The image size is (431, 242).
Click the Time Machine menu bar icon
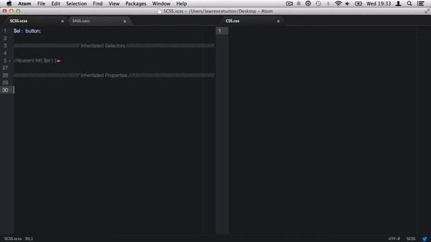click(x=318, y=3)
